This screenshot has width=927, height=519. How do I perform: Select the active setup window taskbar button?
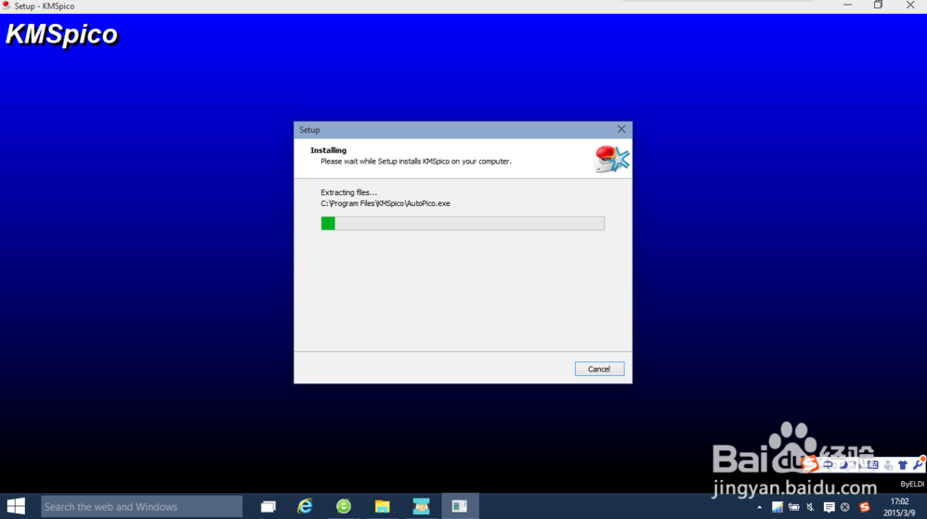click(460, 507)
